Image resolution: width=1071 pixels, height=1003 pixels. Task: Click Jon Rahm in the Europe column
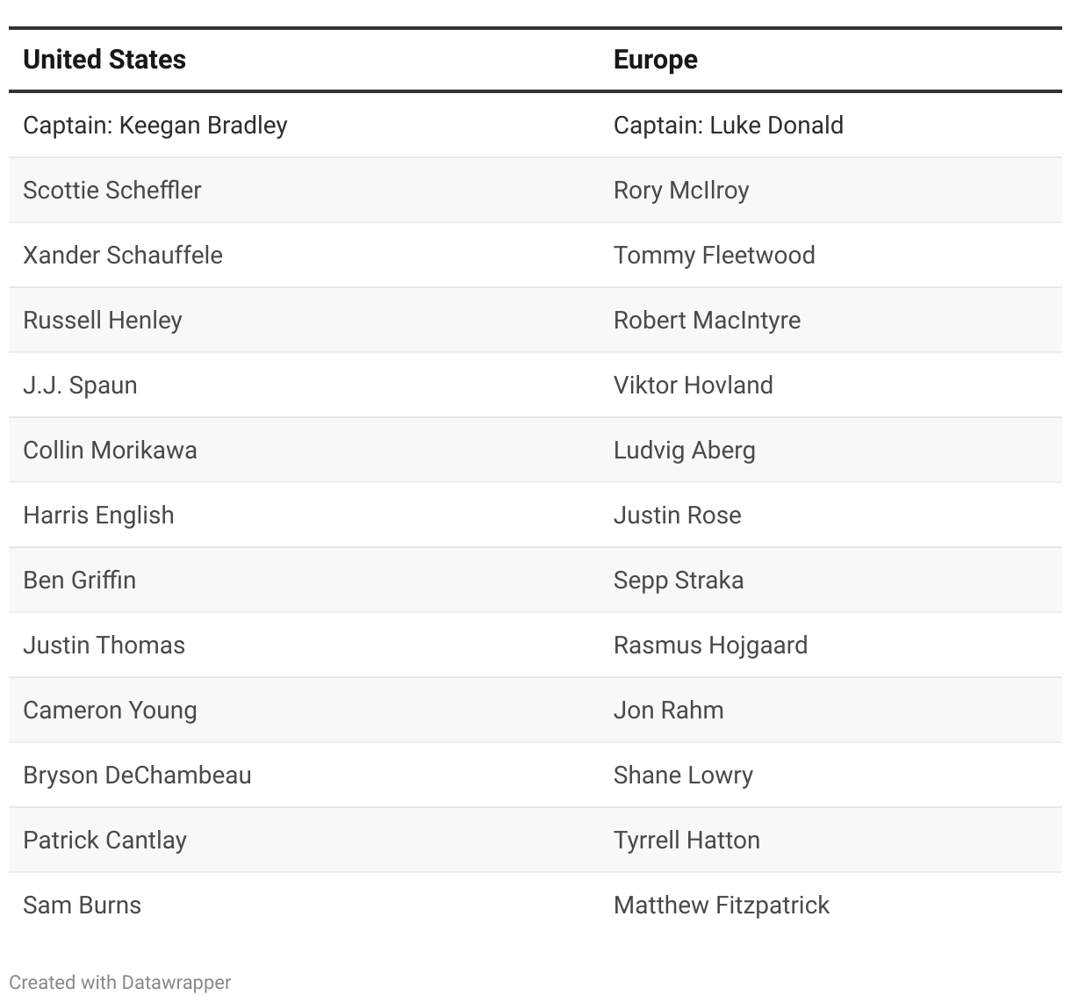[x=668, y=711]
